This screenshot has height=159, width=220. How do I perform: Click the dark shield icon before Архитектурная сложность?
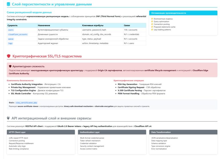pyautogui.click(x=10, y=66)
